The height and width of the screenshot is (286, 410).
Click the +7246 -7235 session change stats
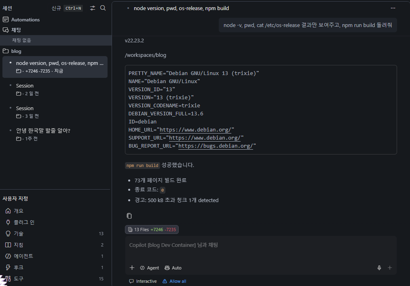pyautogui.click(x=38, y=71)
